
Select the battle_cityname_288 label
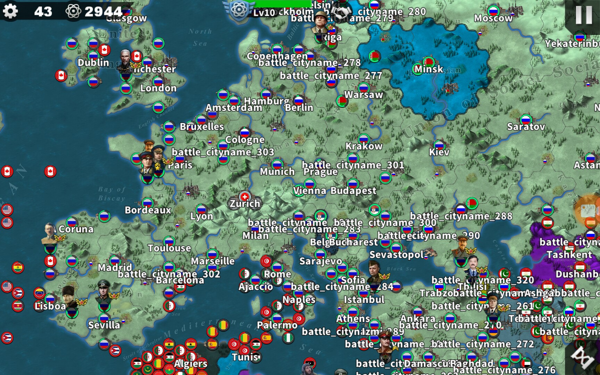click(461, 216)
